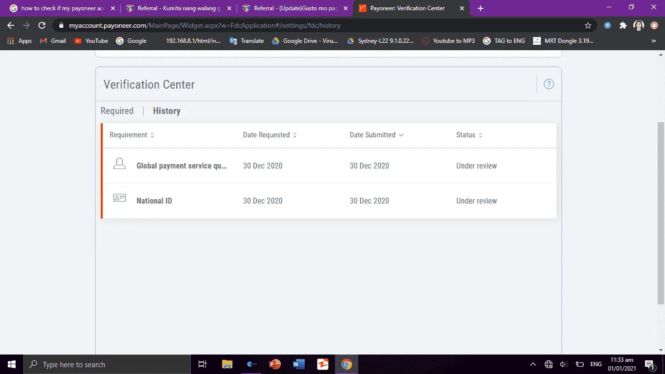
Task: Open the Google Drive bookmark
Action: (x=305, y=41)
